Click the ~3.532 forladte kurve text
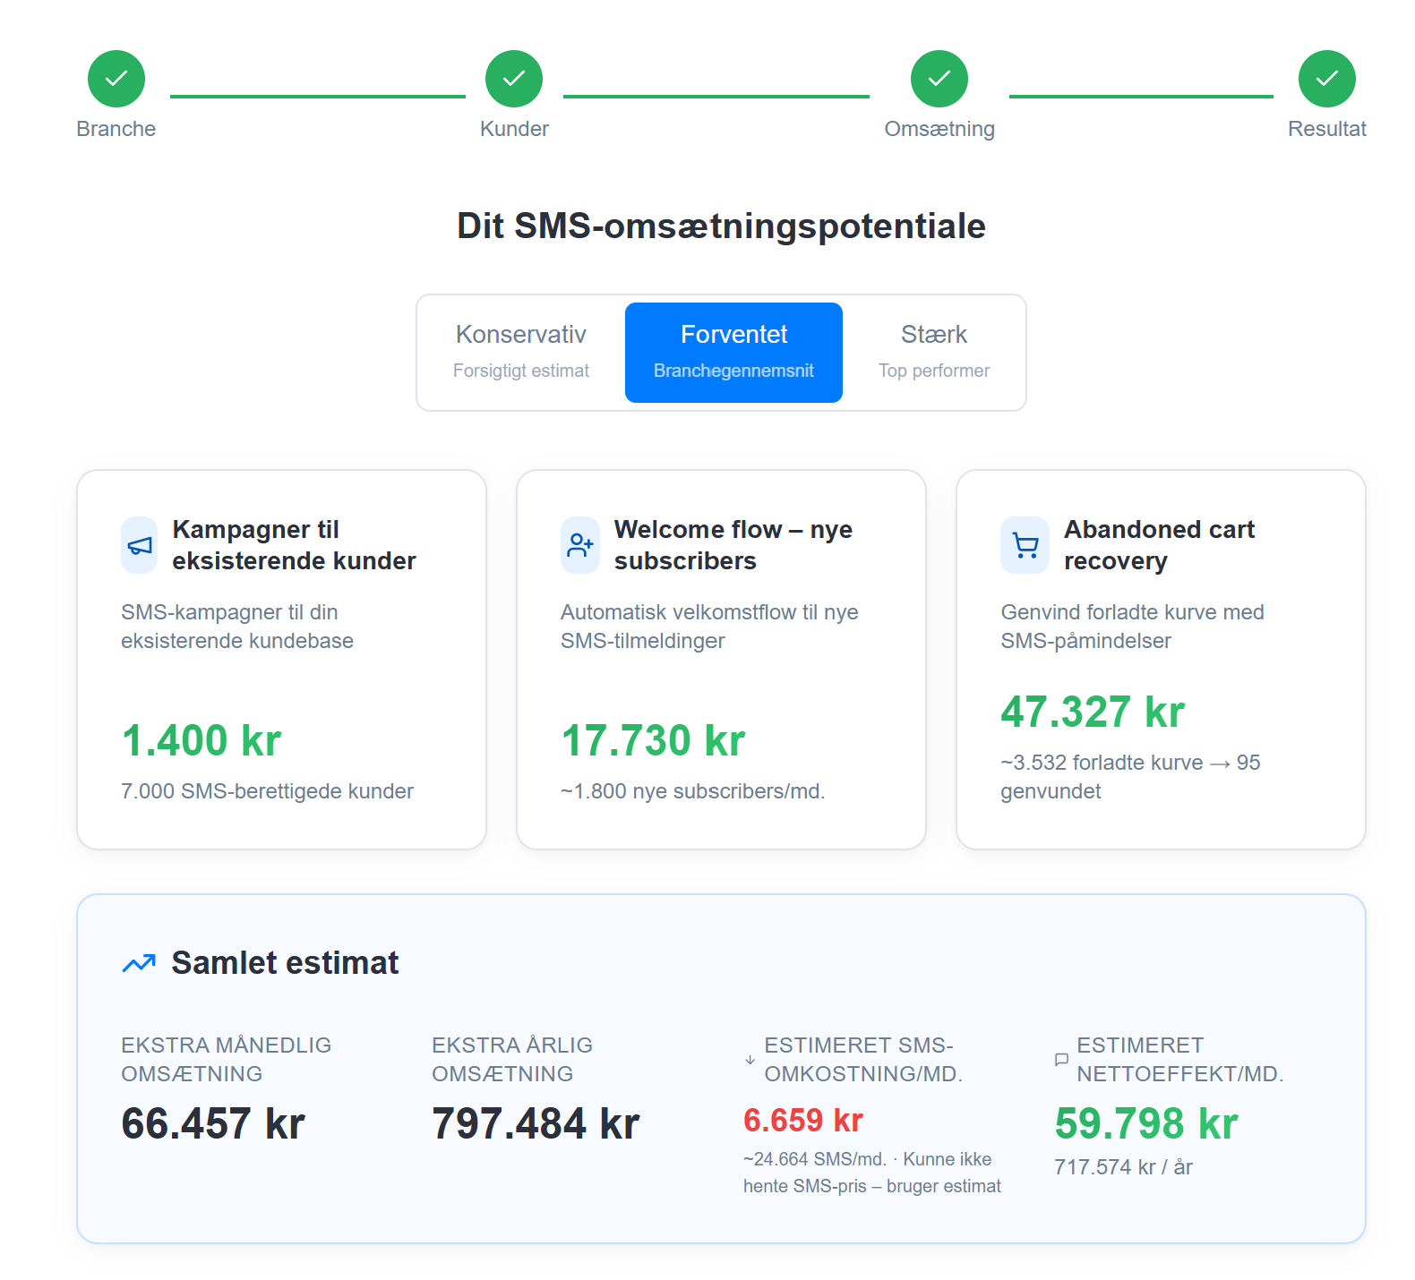Viewport: 1415px width, 1280px height. pyautogui.click(x=1130, y=777)
